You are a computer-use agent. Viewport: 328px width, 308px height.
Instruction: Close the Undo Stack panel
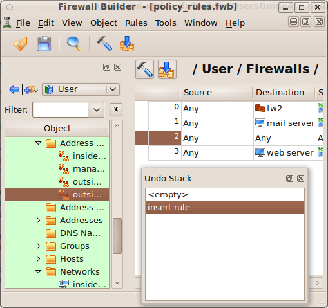point(300,178)
